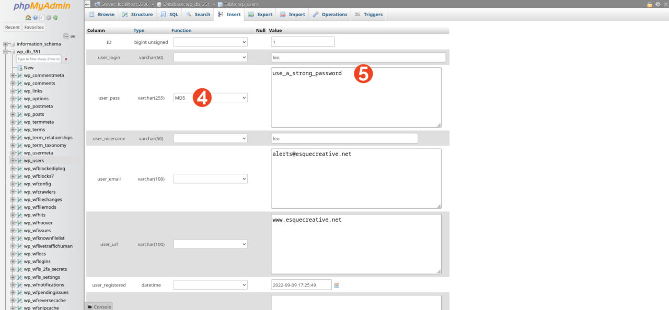669x310 pixels.
Task: Open page settings with the top-right gear icon
Action: point(658,5)
